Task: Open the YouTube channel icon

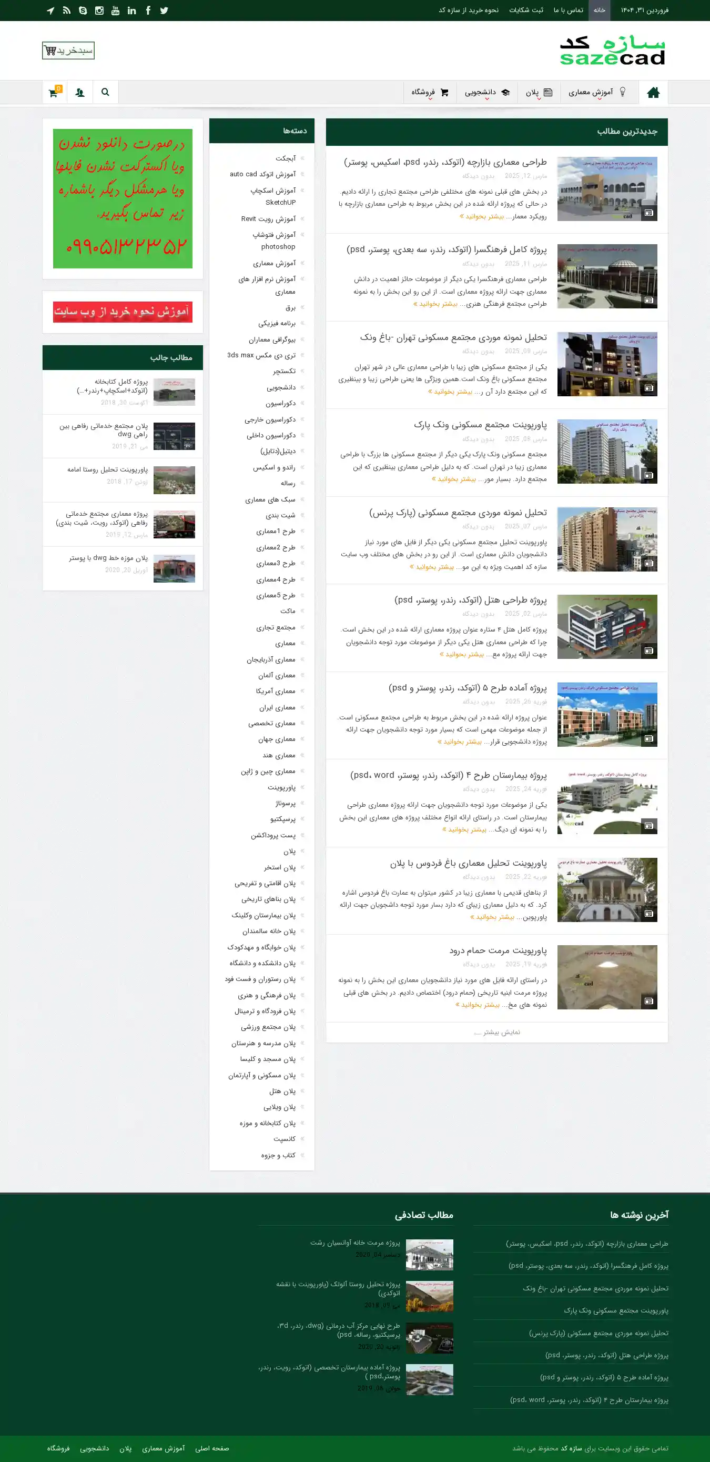Action: [x=115, y=10]
